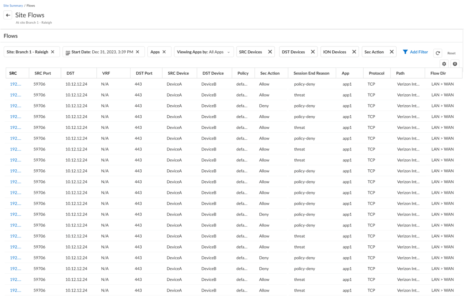Remove the Site: Branch 1 - Raleigh filter
The width and height of the screenshot is (466, 302).
tap(53, 52)
